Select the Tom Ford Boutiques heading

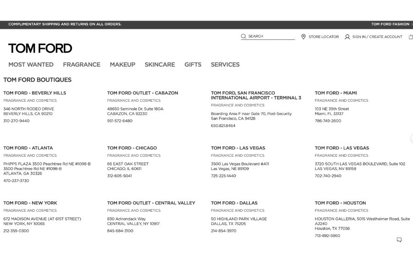pos(38,80)
